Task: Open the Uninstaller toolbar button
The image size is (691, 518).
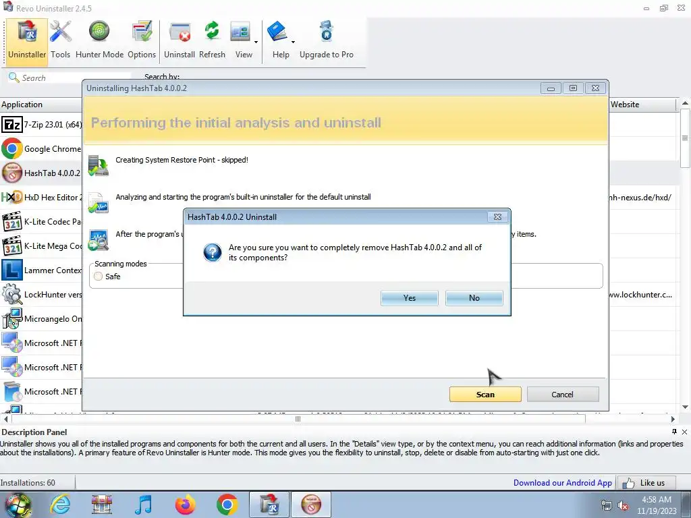Action: pos(27,41)
